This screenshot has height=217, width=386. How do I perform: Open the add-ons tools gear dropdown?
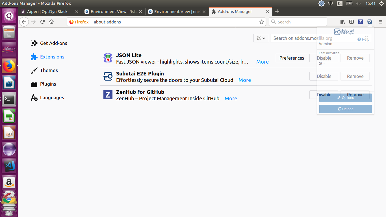(x=261, y=38)
